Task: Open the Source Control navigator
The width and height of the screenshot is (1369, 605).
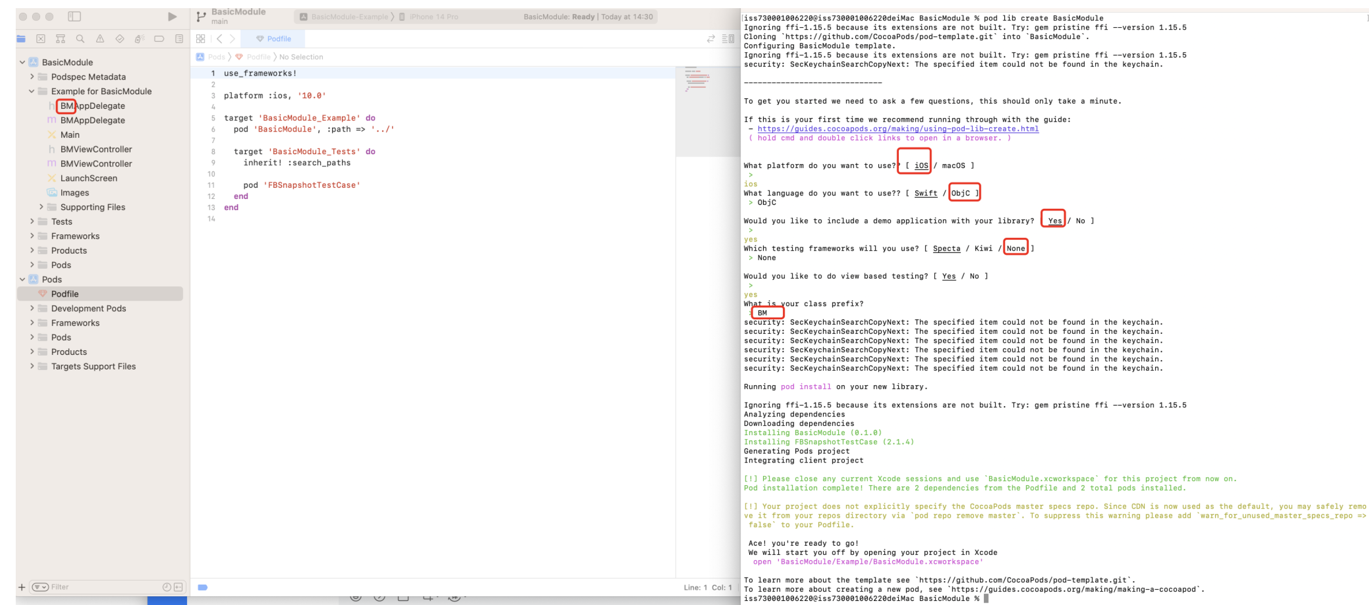Action: (x=41, y=39)
